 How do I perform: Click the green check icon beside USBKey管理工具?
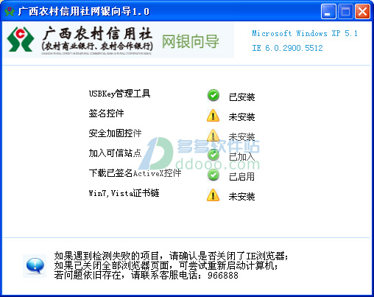[214, 95]
